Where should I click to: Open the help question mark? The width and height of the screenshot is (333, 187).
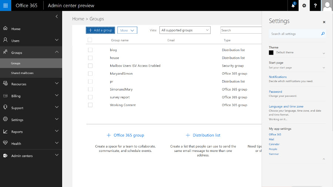click(x=315, y=6)
